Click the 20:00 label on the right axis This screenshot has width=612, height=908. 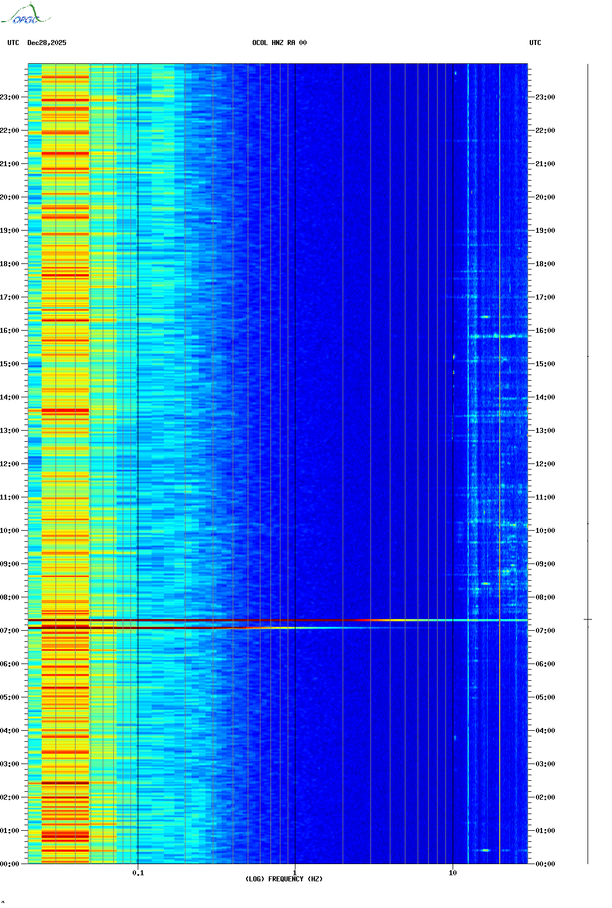(545, 197)
